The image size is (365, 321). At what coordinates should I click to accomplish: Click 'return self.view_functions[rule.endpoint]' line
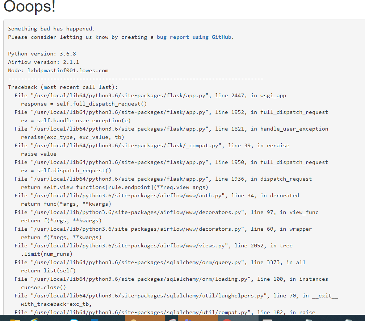[114, 188]
